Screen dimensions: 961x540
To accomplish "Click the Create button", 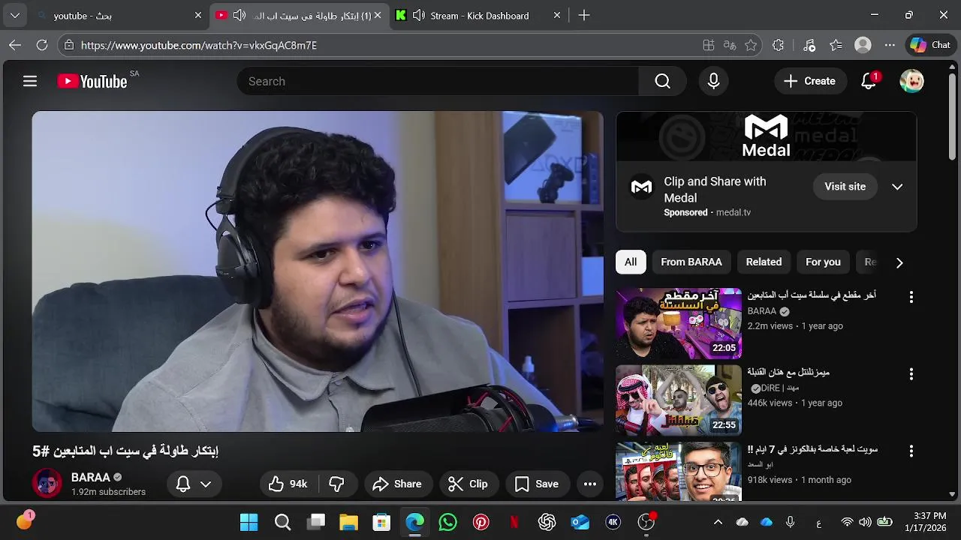I will click(809, 81).
